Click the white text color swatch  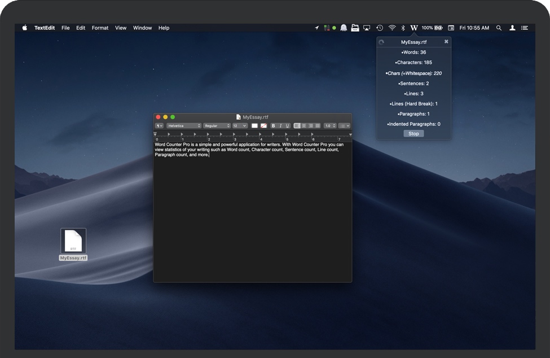[254, 126]
